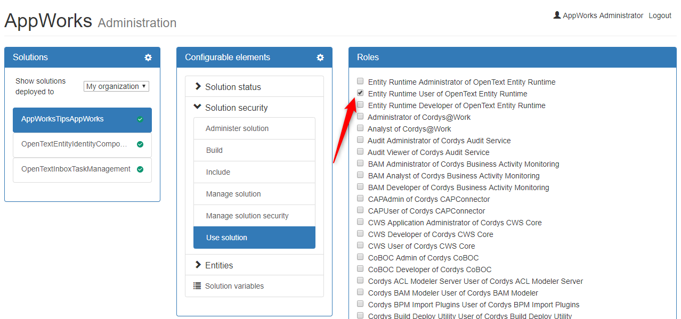Select the Administer solution item
Viewport: 681px width, 319px height.
[237, 128]
